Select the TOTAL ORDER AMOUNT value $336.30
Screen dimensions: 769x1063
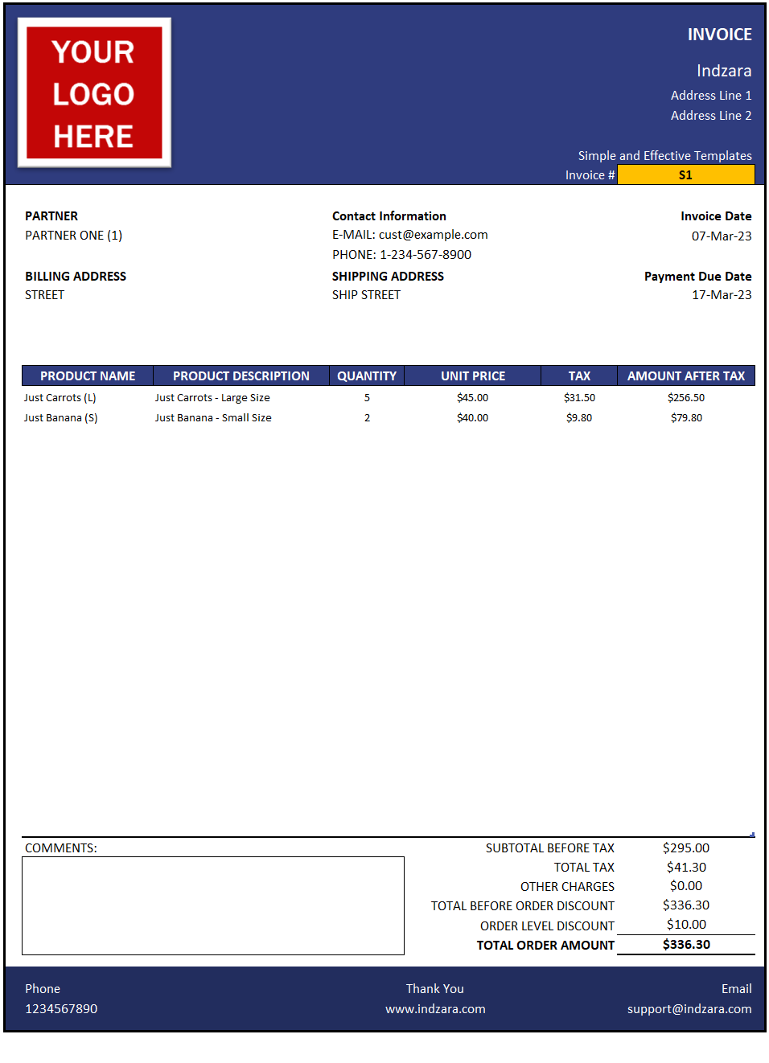pos(686,944)
